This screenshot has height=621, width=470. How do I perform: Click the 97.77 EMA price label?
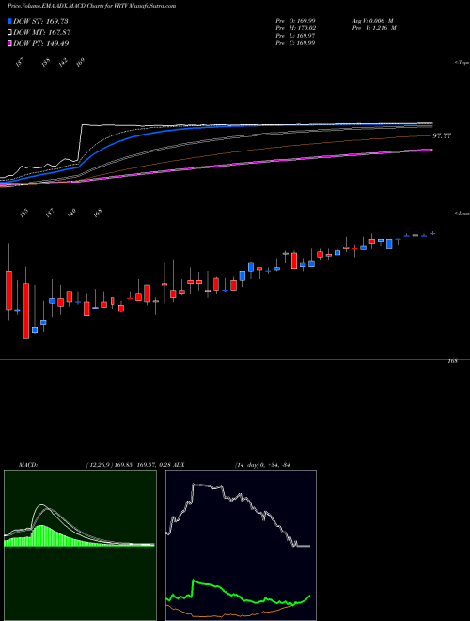pyautogui.click(x=442, y=135)
